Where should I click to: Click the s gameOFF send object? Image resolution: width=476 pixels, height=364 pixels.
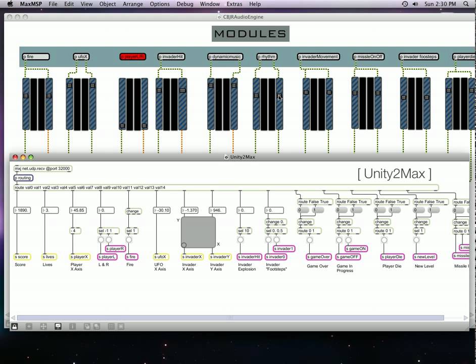click(348, 257)
